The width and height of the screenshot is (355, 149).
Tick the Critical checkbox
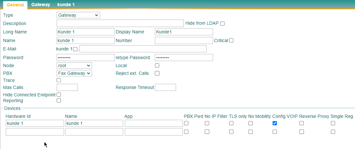tap(231, 40)
